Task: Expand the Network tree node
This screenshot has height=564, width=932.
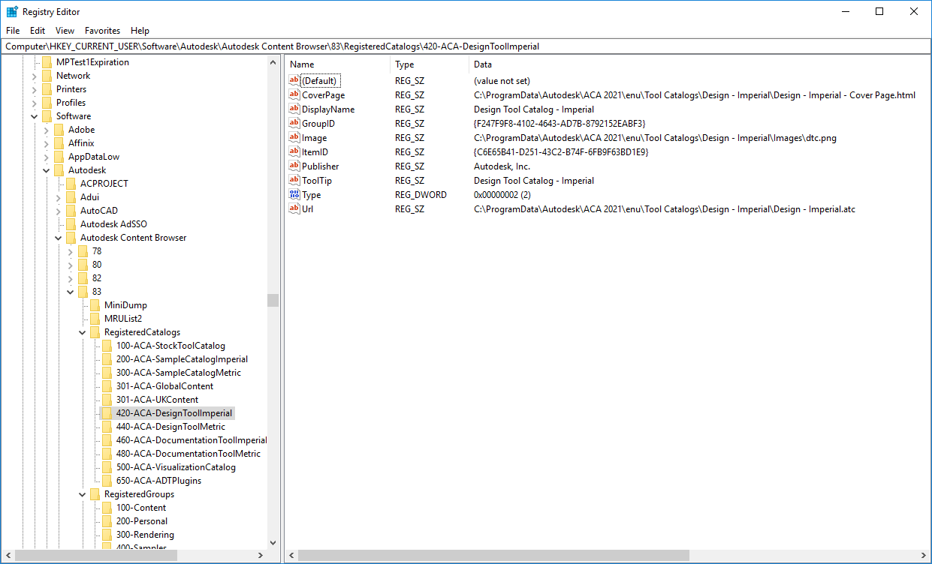Action: [35, 75]
